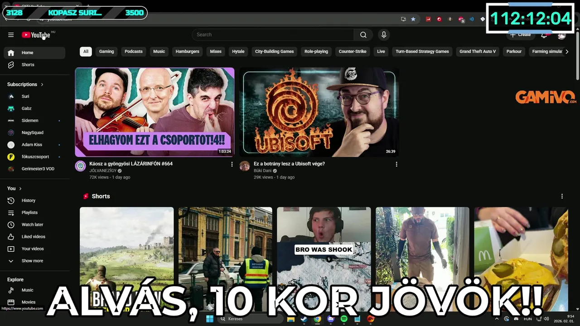Open fókuszcsoport subscription channel
The width and height of the screenshot is (580, 326).
34,157
